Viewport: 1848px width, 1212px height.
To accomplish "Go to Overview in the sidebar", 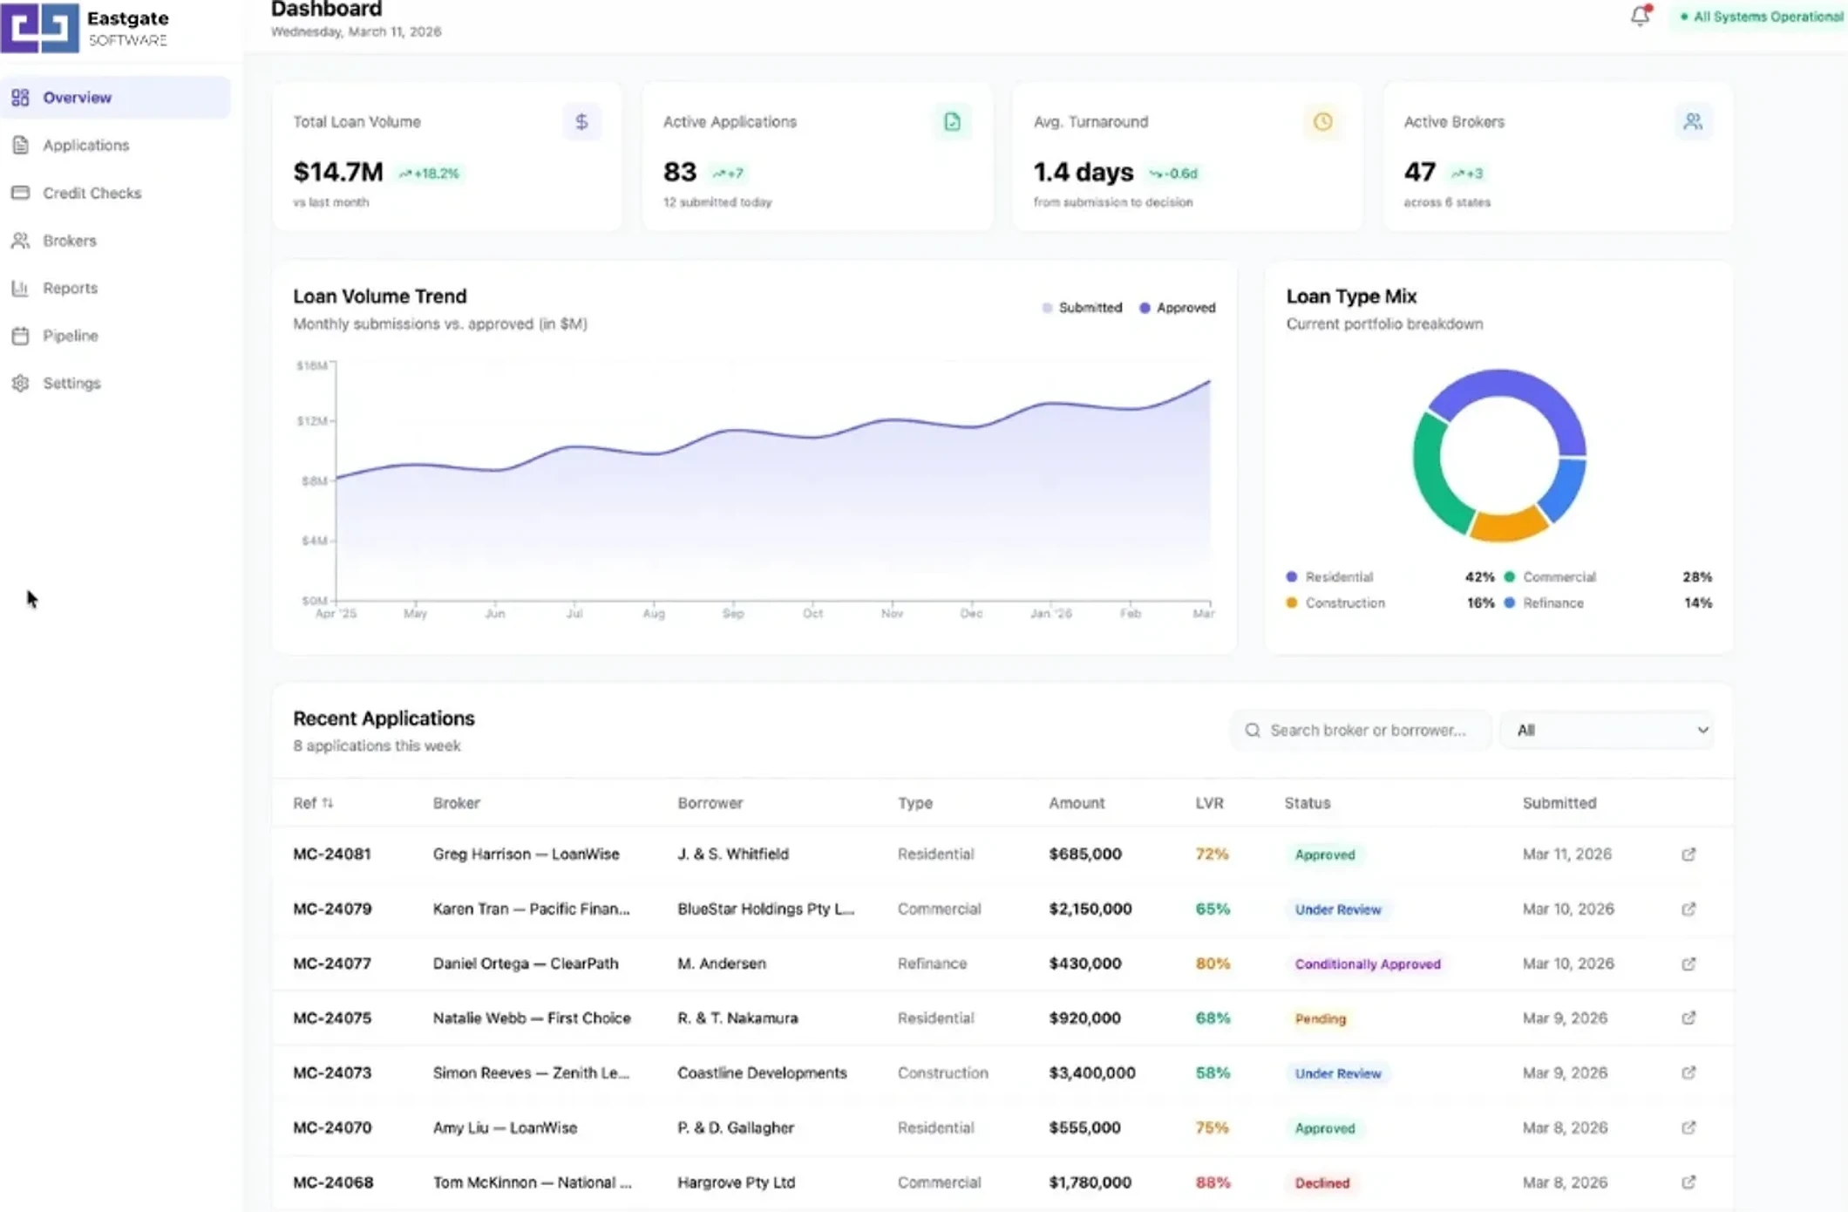I will (x=115, y=98).
